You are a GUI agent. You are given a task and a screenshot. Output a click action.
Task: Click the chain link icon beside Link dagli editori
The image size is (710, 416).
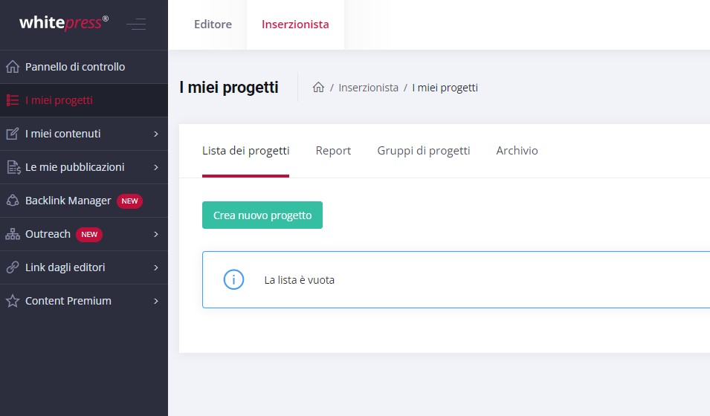click(13, 267)
